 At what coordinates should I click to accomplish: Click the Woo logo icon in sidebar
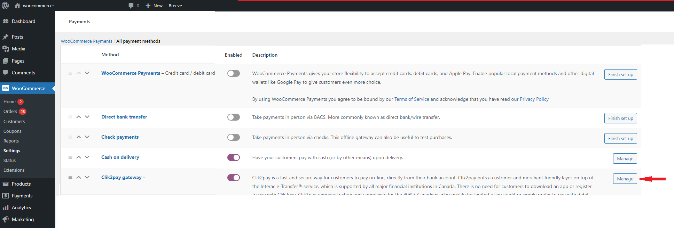click(6, 88)
